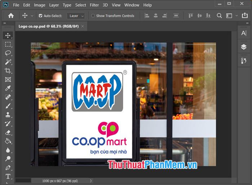
Task: Align left edges
Action: [147, 16]
